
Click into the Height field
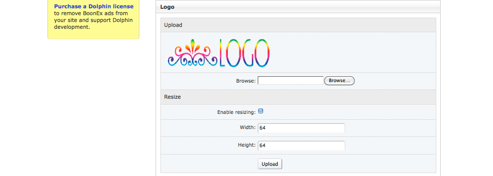301,146
